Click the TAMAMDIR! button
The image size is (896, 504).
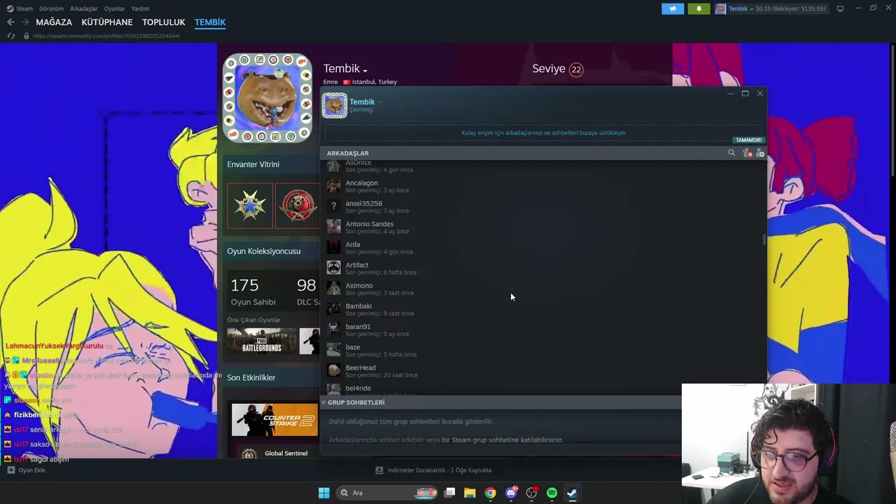point(748,140)
